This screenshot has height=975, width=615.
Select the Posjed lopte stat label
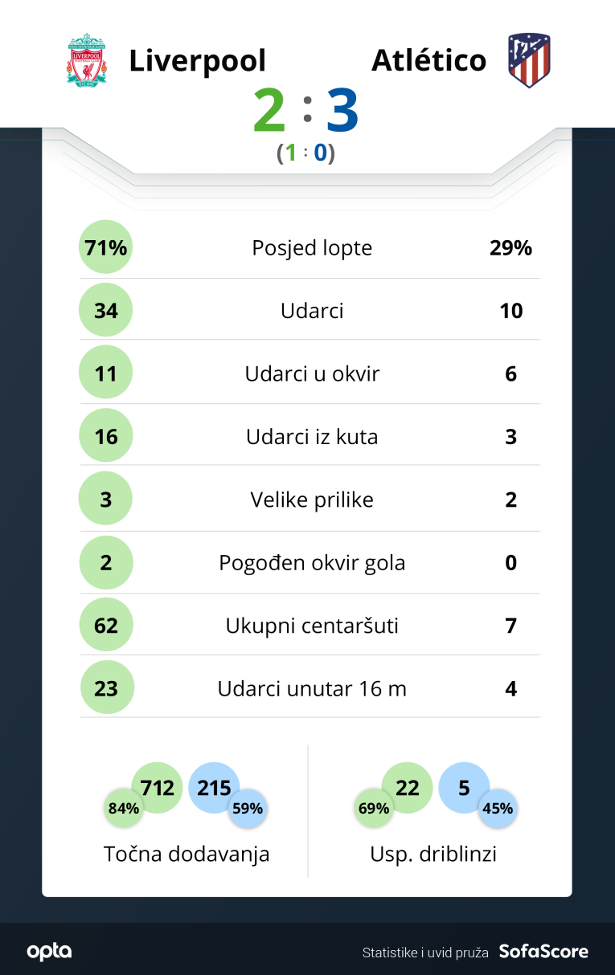[312, 247]
